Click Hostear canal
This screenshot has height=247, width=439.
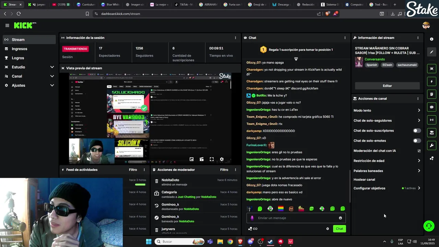tap(364, 179)
